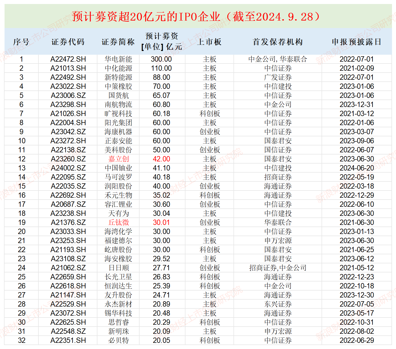Click sponsor cell 招商证券,中金公司

pos(278,268)
